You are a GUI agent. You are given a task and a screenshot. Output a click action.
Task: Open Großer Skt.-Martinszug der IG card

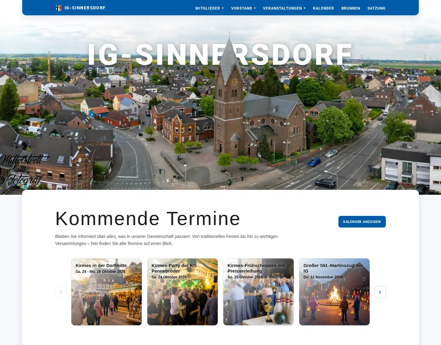334,292
